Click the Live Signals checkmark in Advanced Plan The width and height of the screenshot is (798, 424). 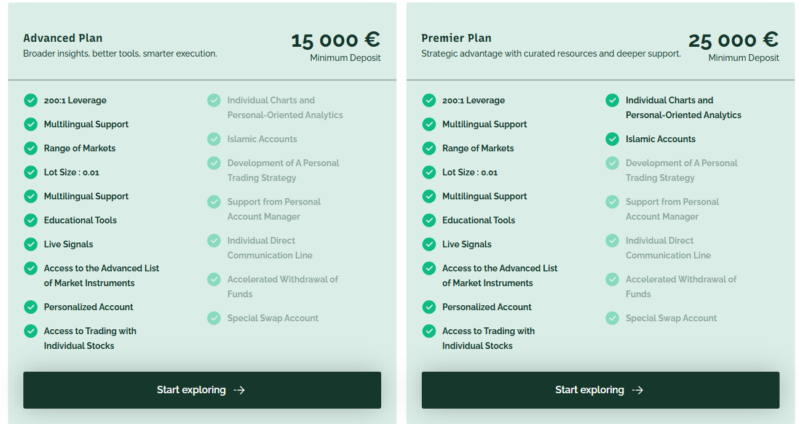coord(31,244)
